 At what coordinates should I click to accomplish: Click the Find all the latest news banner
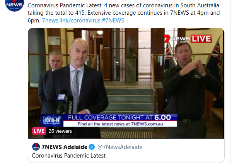tap(120, 124)
